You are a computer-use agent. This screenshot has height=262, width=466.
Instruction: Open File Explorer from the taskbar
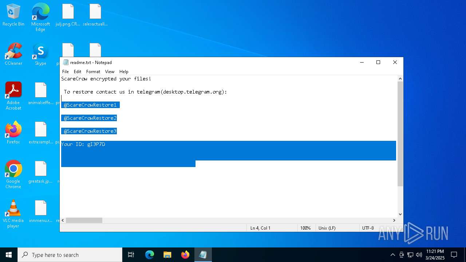pos(167,255)
